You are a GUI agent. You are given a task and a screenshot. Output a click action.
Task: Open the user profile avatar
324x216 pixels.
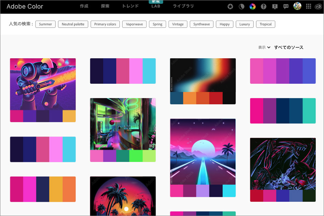click(298, 6)
